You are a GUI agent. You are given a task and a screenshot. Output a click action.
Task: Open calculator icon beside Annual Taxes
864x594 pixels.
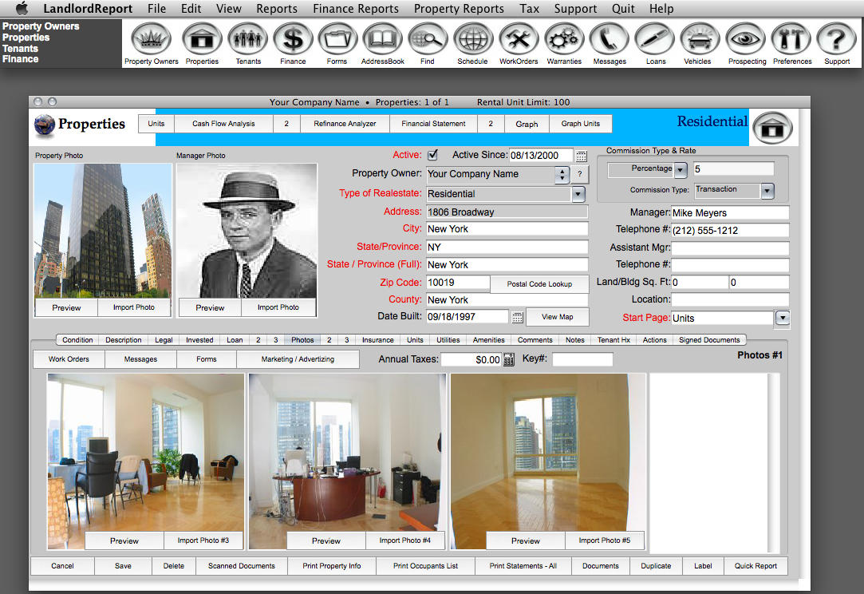coord(509,359)
